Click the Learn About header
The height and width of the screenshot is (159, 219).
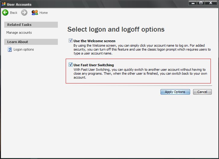pos(31,42)
